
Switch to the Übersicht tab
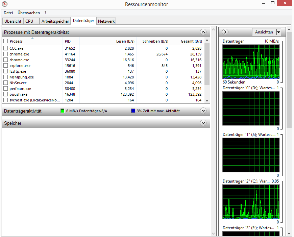(13, 21)
